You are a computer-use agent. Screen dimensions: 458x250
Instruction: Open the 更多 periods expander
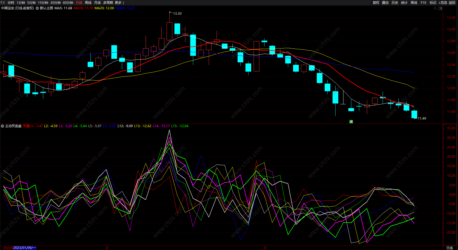tap(119, 2)
